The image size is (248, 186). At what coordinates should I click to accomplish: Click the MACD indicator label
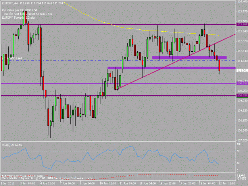[22, 176]
